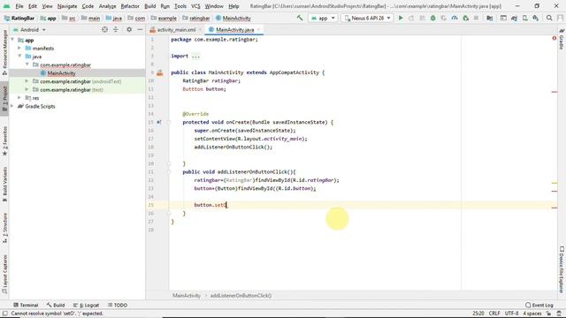Click the read-only lock icon in status bar

click(x=548, y=314)
